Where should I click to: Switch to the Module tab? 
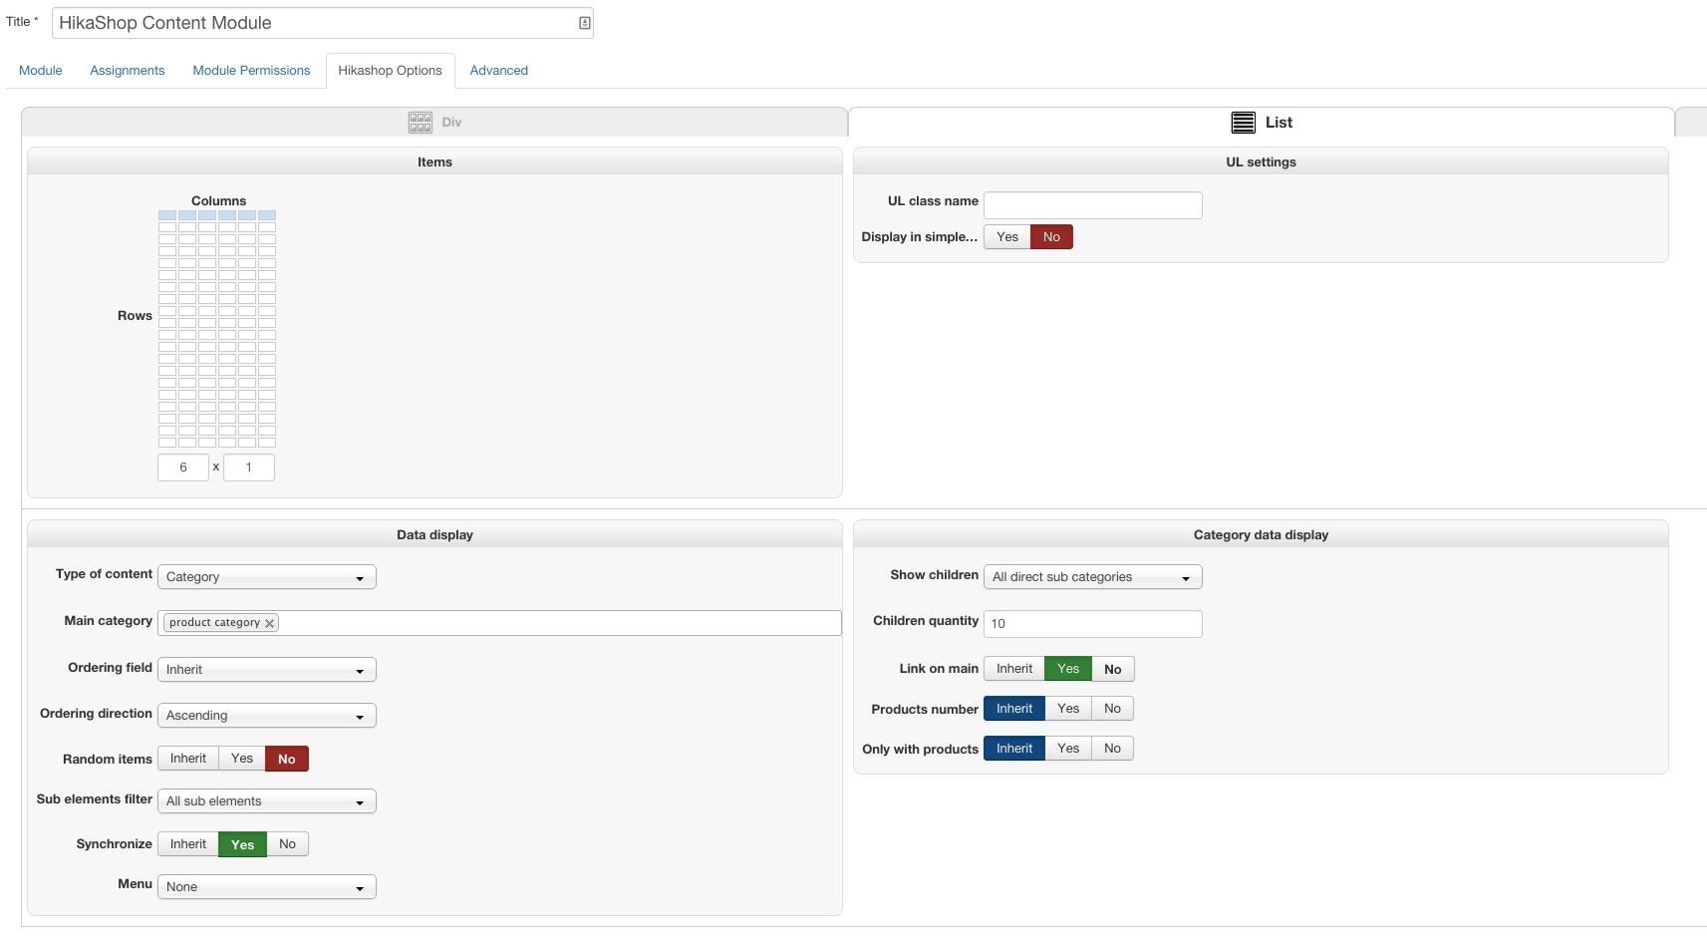point(41,71)
